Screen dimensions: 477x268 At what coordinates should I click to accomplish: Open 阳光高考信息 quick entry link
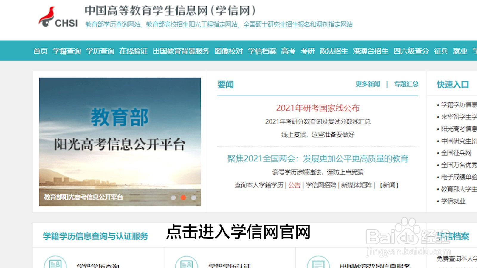pyautogui.click(x=459, y=129)
